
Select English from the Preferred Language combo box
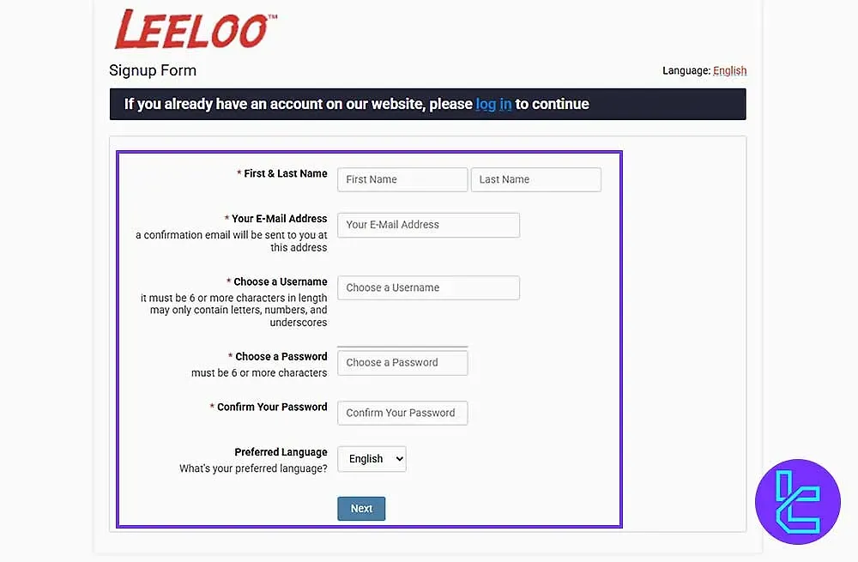coord(372,458)
